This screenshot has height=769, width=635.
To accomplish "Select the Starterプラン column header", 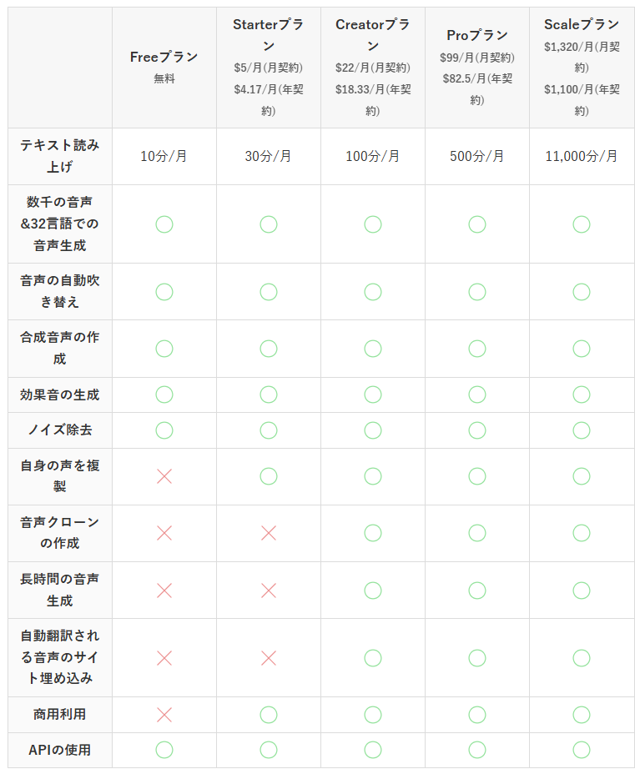I will coord(269,68).
